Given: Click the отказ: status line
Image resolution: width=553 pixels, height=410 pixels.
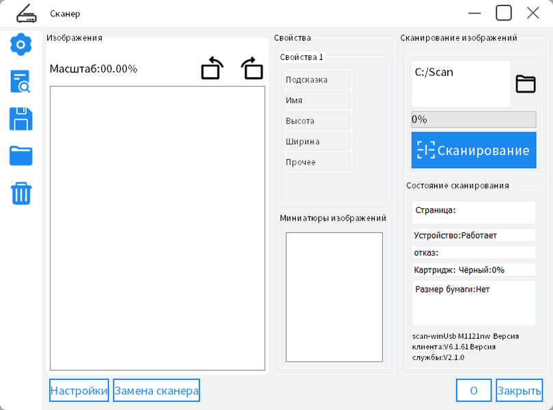Looking at the screenshot, I should click(474, 253).
